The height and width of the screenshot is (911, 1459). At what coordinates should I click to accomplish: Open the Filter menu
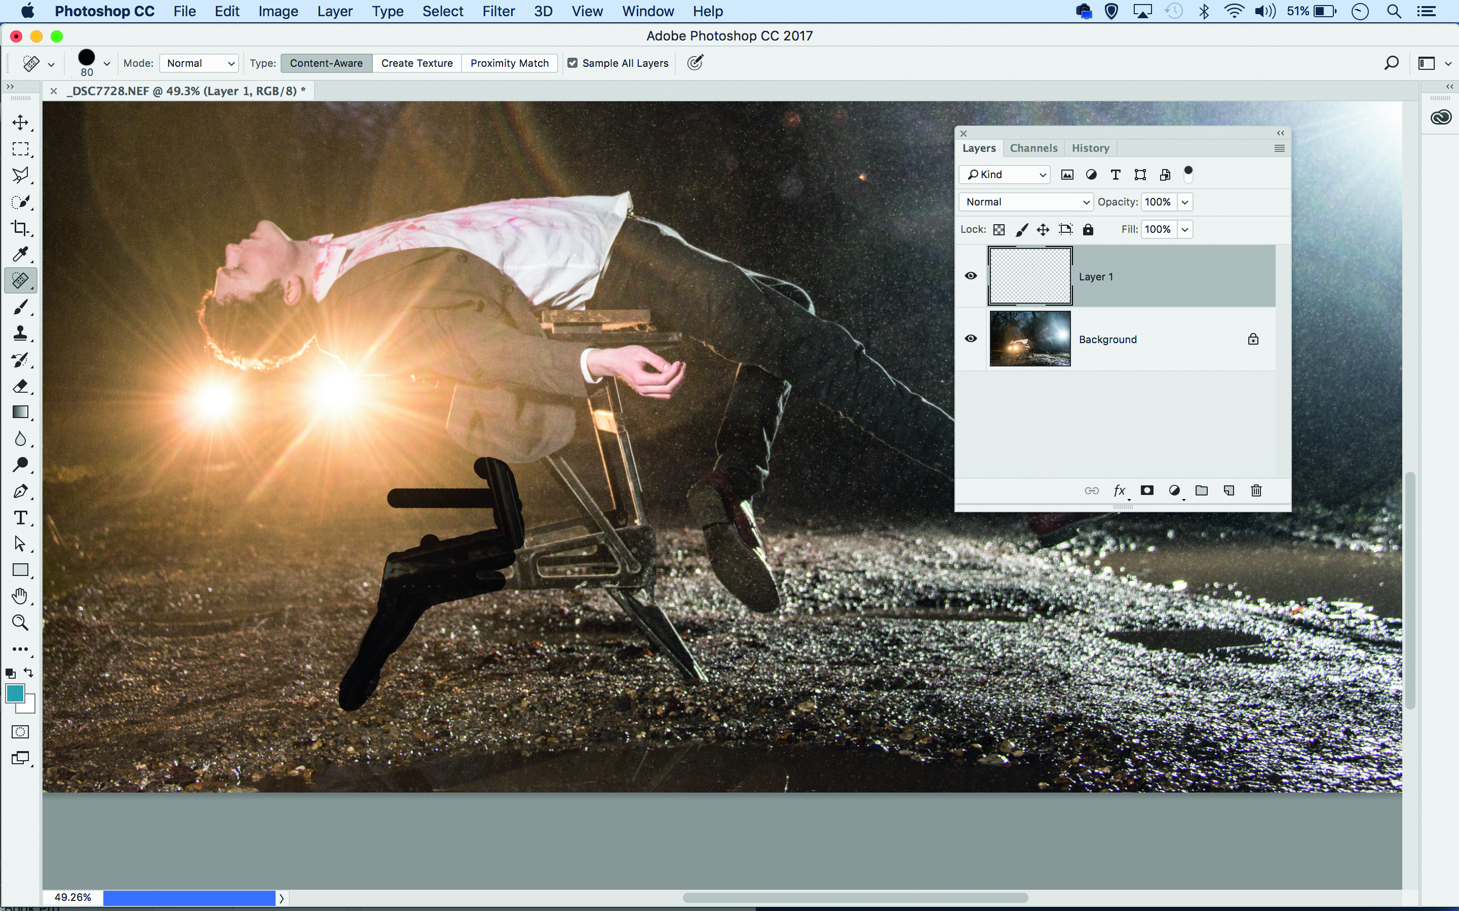[498, 12]
